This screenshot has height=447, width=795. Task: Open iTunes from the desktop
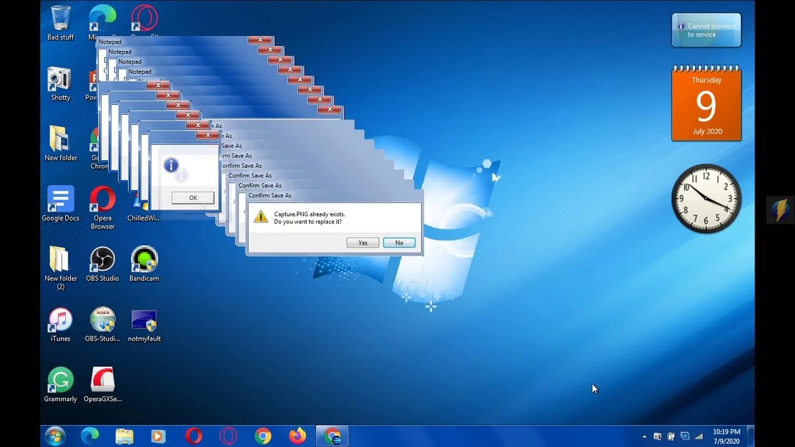[60, 318]
